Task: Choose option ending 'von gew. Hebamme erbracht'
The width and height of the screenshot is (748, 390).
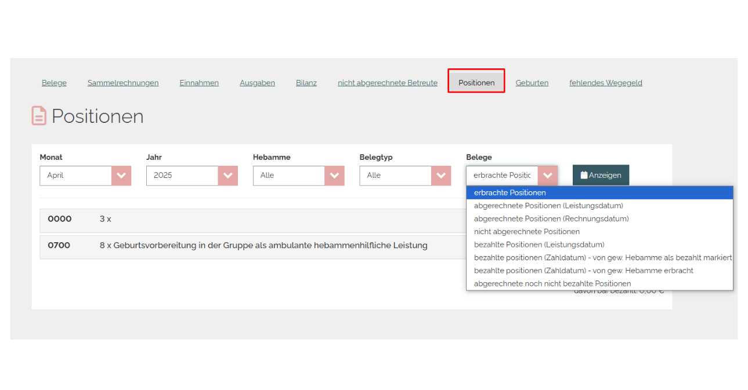Action: click(583, 271)
